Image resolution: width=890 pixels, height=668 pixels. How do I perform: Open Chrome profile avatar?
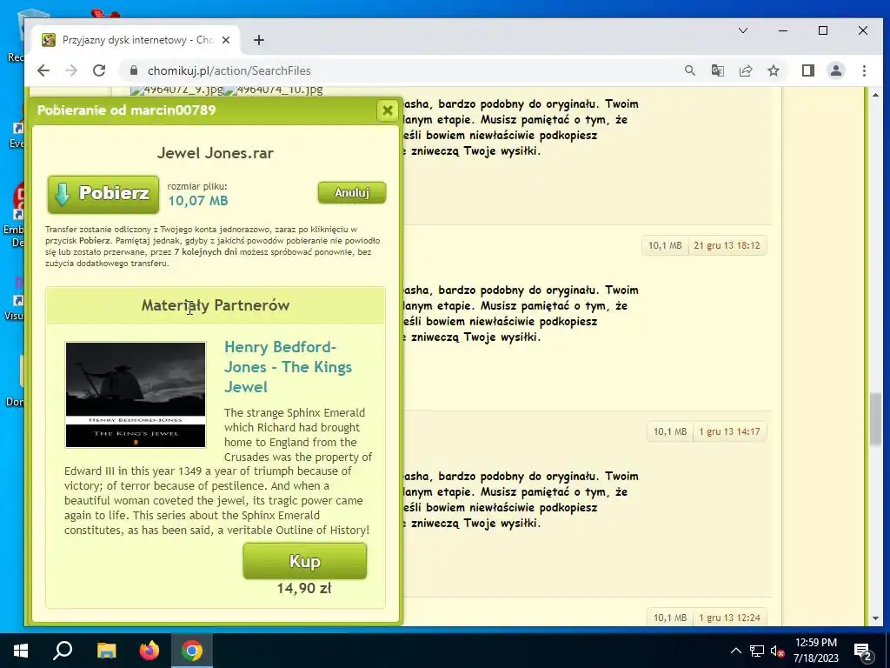(x=836, y=70)
